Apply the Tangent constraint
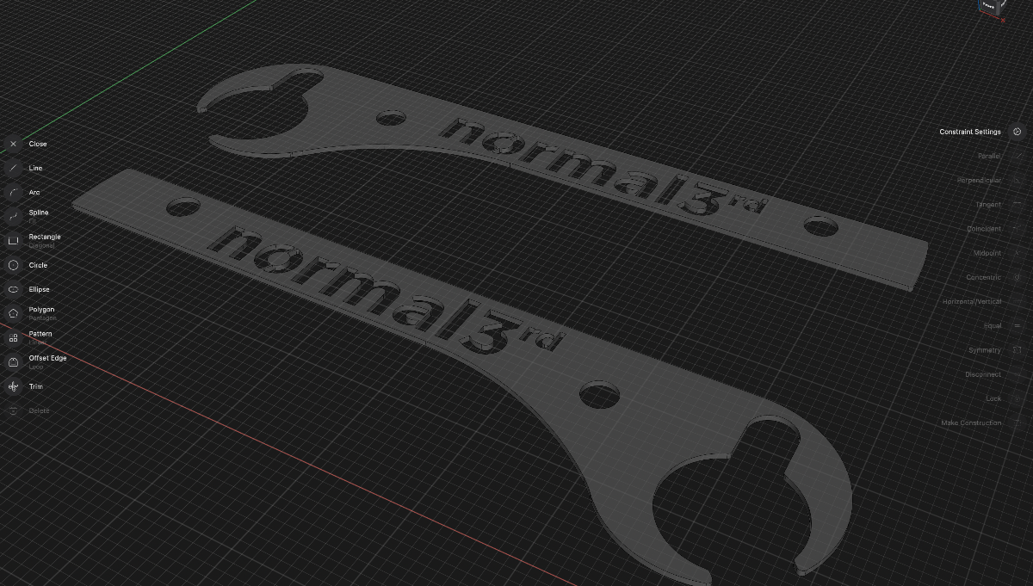1033x586 pixels. [x=987, y=205]
